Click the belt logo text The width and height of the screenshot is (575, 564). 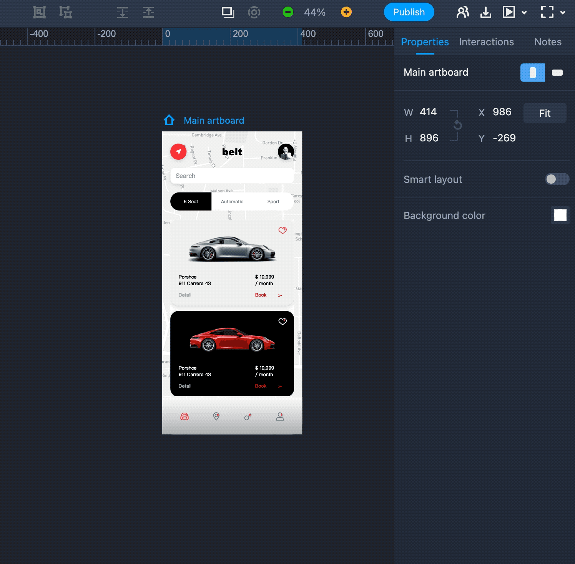pyautogui.click(x=232, y=152)
